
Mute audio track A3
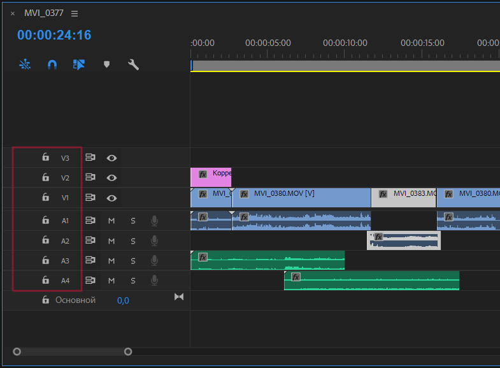click(111, 261)
